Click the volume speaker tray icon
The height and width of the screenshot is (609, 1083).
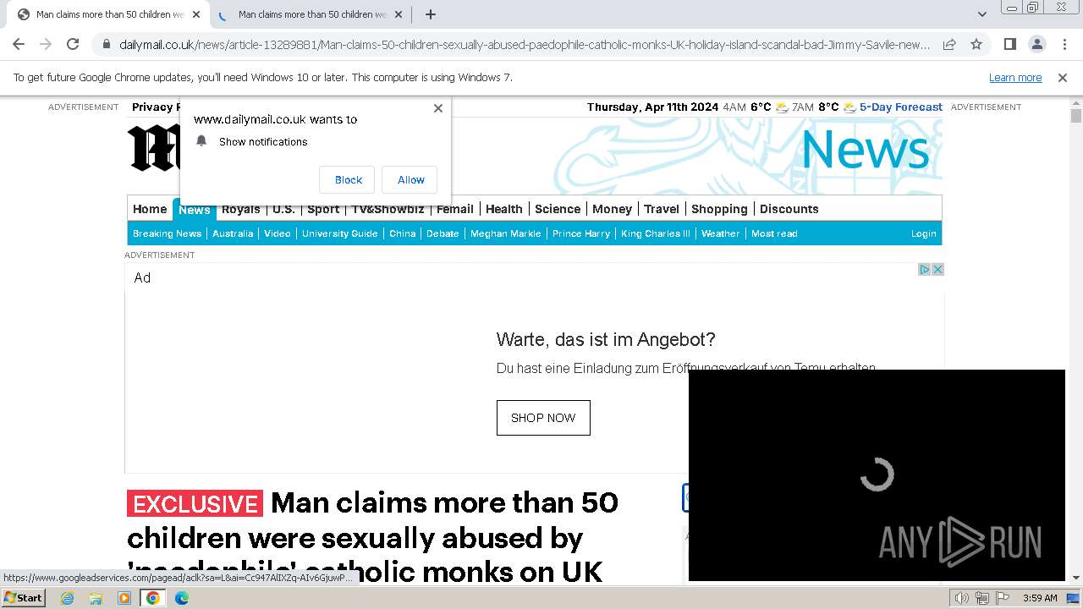tap(961, 598)
